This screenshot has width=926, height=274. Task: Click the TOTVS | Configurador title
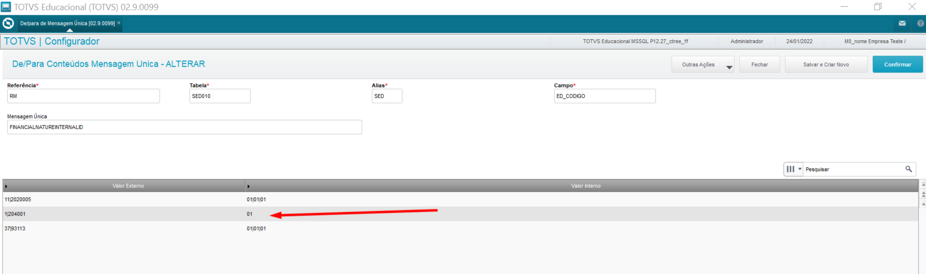[52, 41]
